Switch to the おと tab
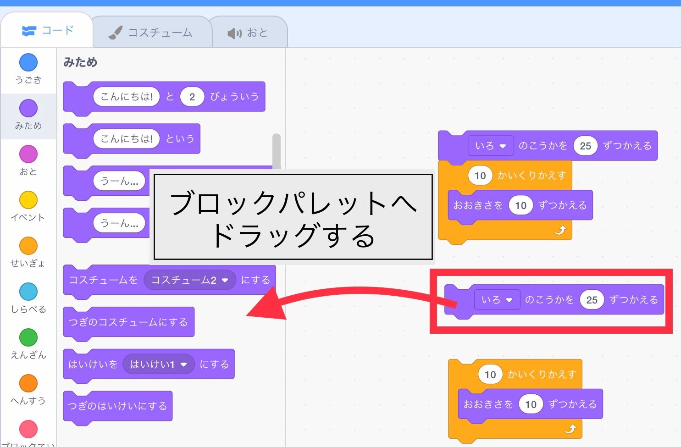681x447 pixels. coord(249,31)
